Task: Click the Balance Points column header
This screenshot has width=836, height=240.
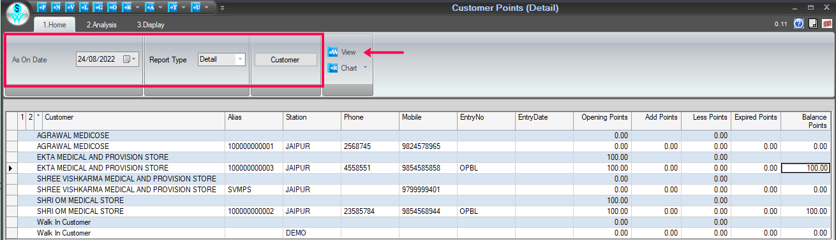Action: 805,121
